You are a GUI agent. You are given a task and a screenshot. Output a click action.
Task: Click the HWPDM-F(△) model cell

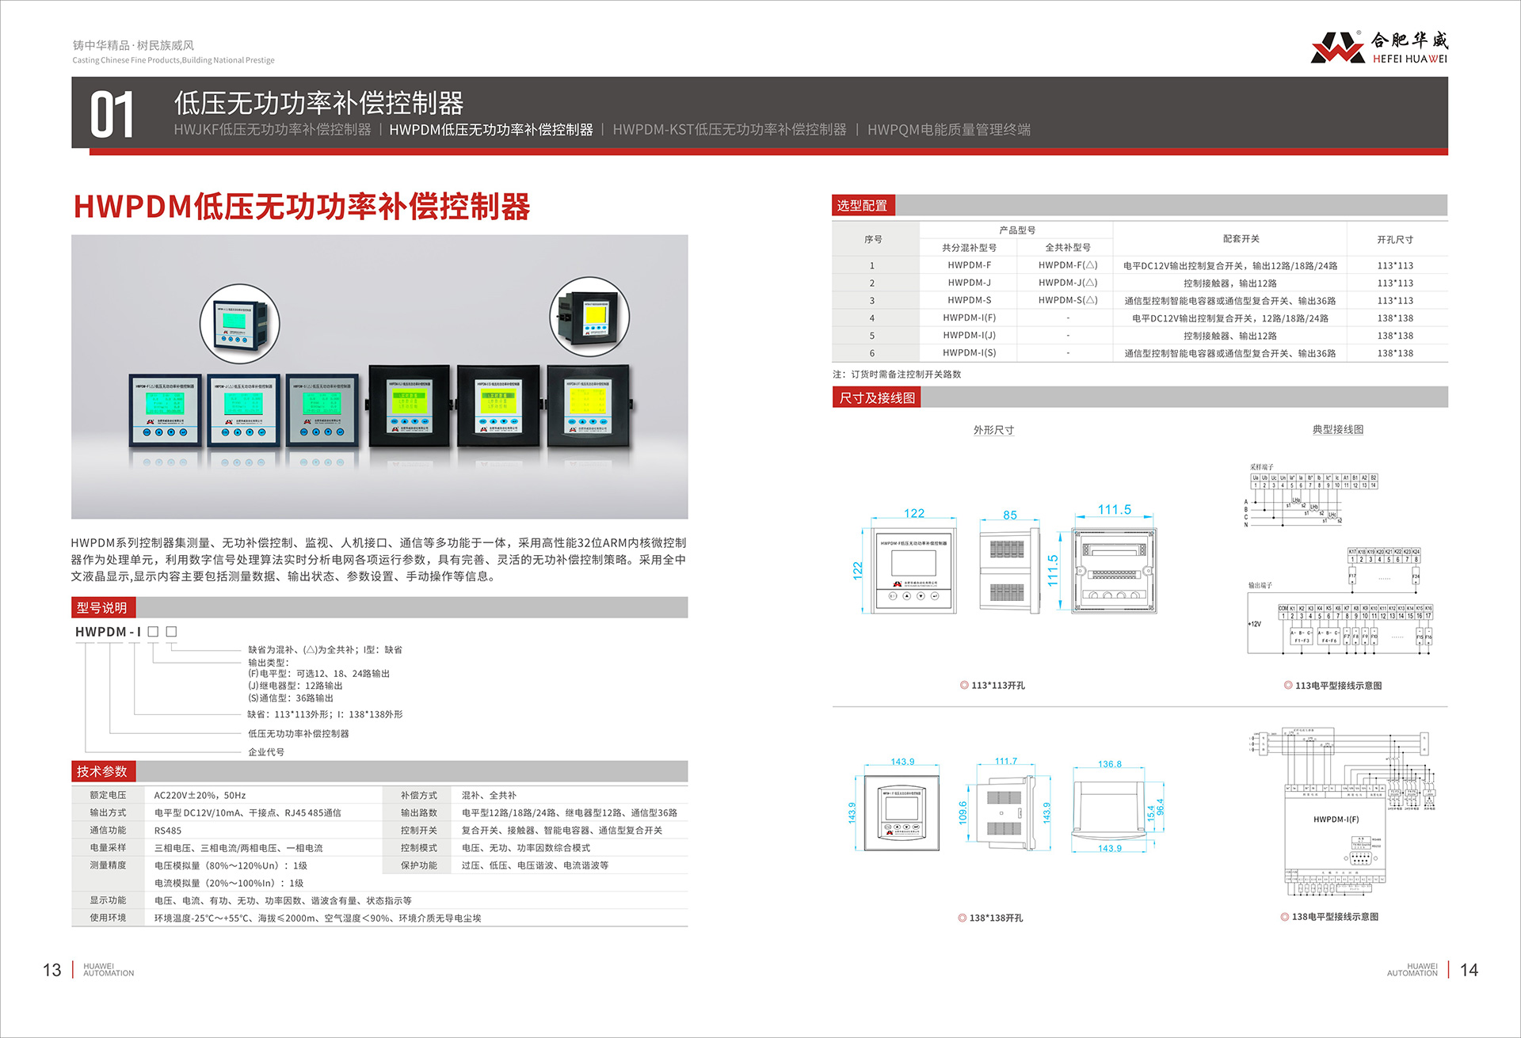[1067, 265]
